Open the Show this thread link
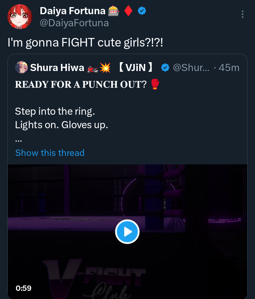This screenshot has width=255, height=299. [x=50, y=153]
